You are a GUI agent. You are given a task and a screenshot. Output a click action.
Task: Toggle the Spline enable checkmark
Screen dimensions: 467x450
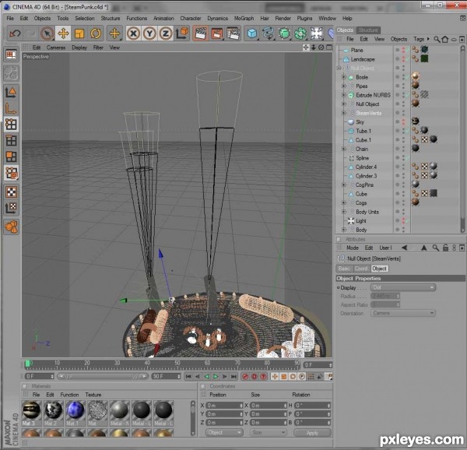click(x=407, y=158)
